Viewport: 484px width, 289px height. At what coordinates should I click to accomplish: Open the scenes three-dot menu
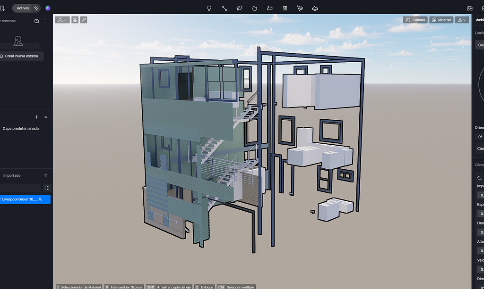click(x=46, y=21)
